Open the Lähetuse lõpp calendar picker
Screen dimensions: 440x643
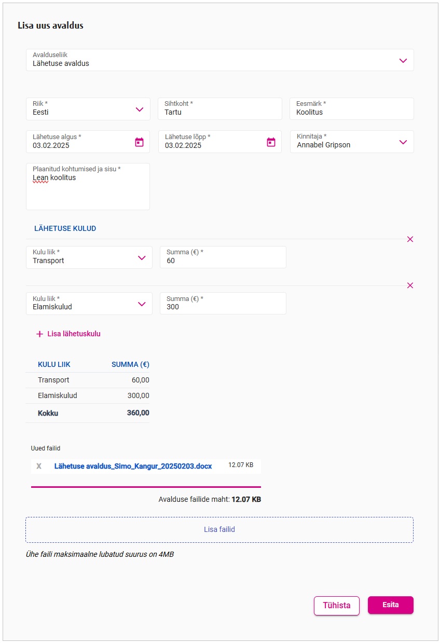(271, 142)
